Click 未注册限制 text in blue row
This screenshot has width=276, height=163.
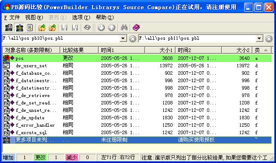114,140
